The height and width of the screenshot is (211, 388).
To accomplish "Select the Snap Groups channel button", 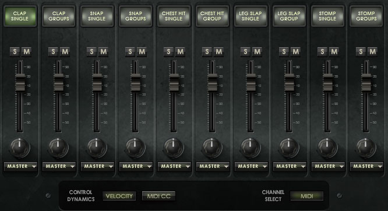I will pos(135,16).
